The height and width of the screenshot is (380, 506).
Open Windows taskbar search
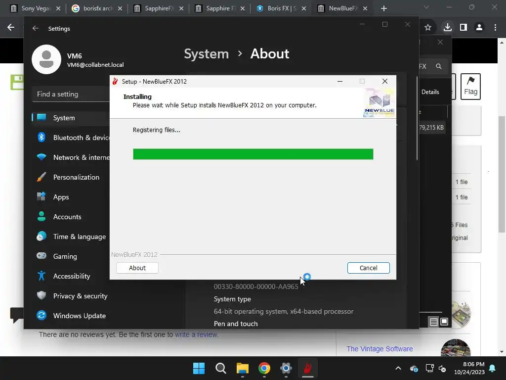click(221, 368)
